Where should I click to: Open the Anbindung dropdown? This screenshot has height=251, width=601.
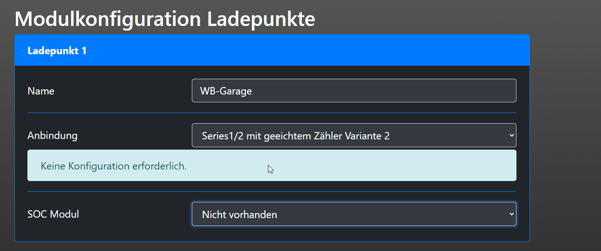(x=353, y=136)
